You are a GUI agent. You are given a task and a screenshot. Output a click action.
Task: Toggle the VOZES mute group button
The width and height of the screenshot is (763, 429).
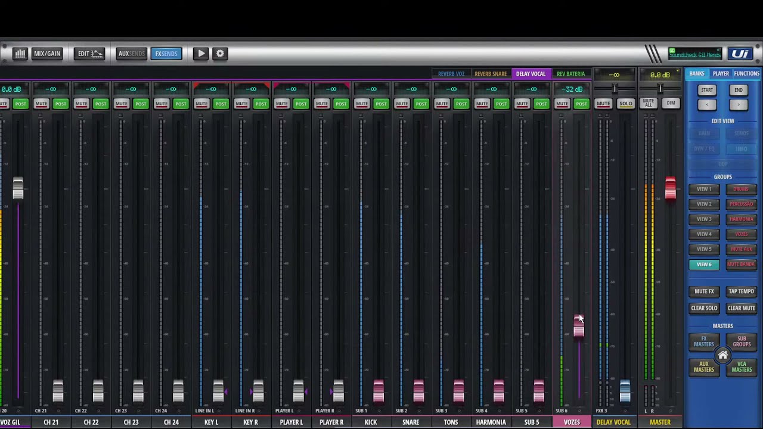coord(741,234)
